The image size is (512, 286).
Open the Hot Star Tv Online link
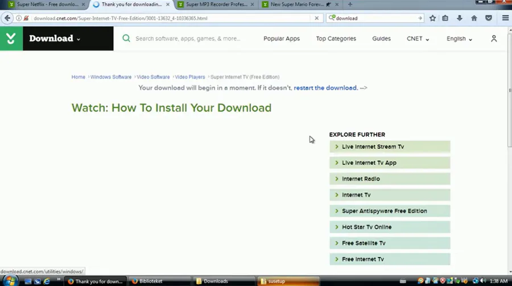tap(390, 227)
